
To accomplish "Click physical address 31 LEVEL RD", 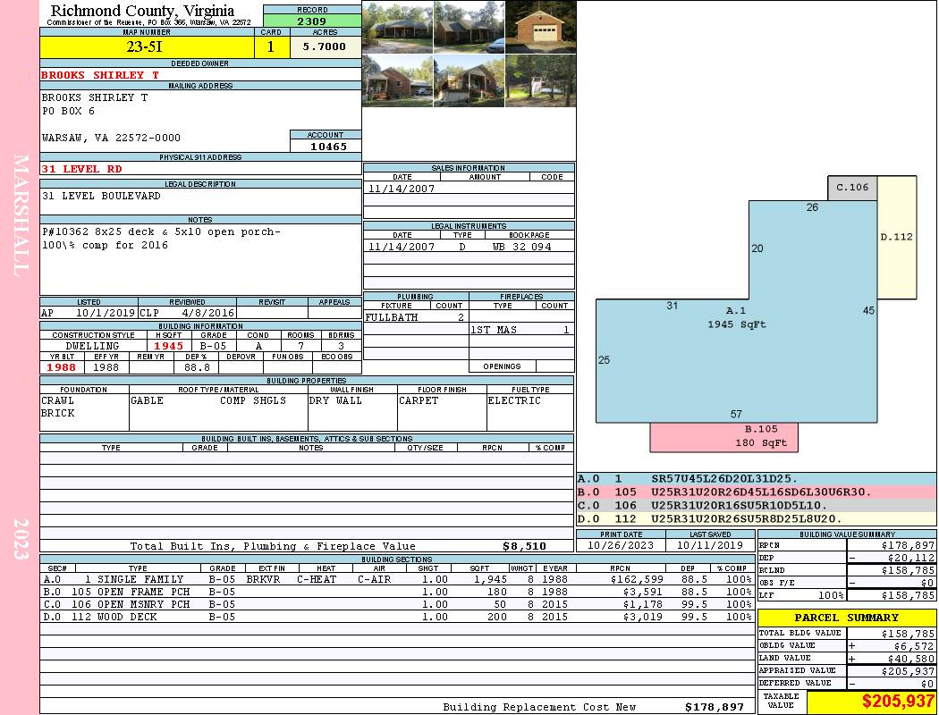I will tap(81, 169).
